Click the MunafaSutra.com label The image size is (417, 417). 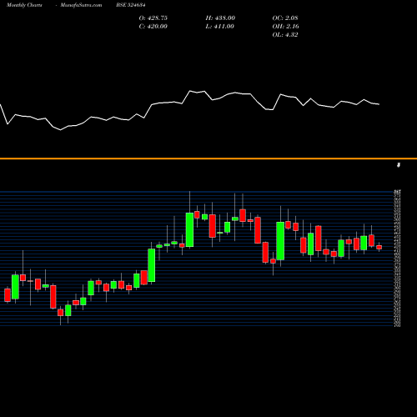pos(81,5)
